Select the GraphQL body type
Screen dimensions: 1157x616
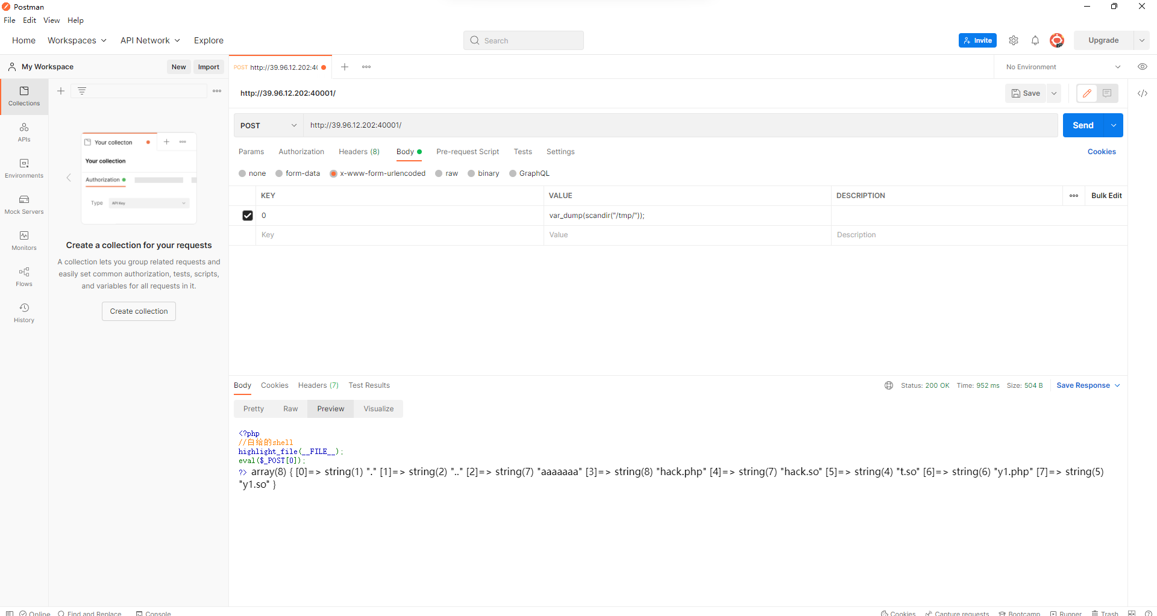529,173
